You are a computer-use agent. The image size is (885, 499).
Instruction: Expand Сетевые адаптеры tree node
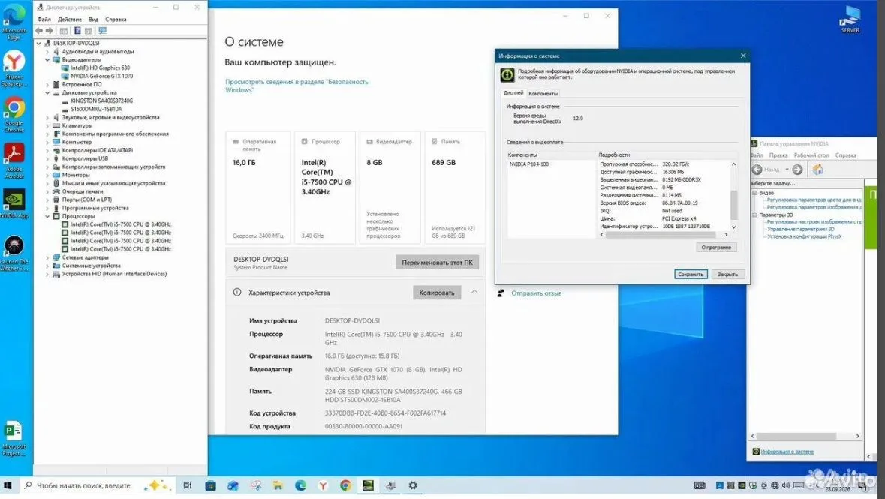[x=47, y=257]
